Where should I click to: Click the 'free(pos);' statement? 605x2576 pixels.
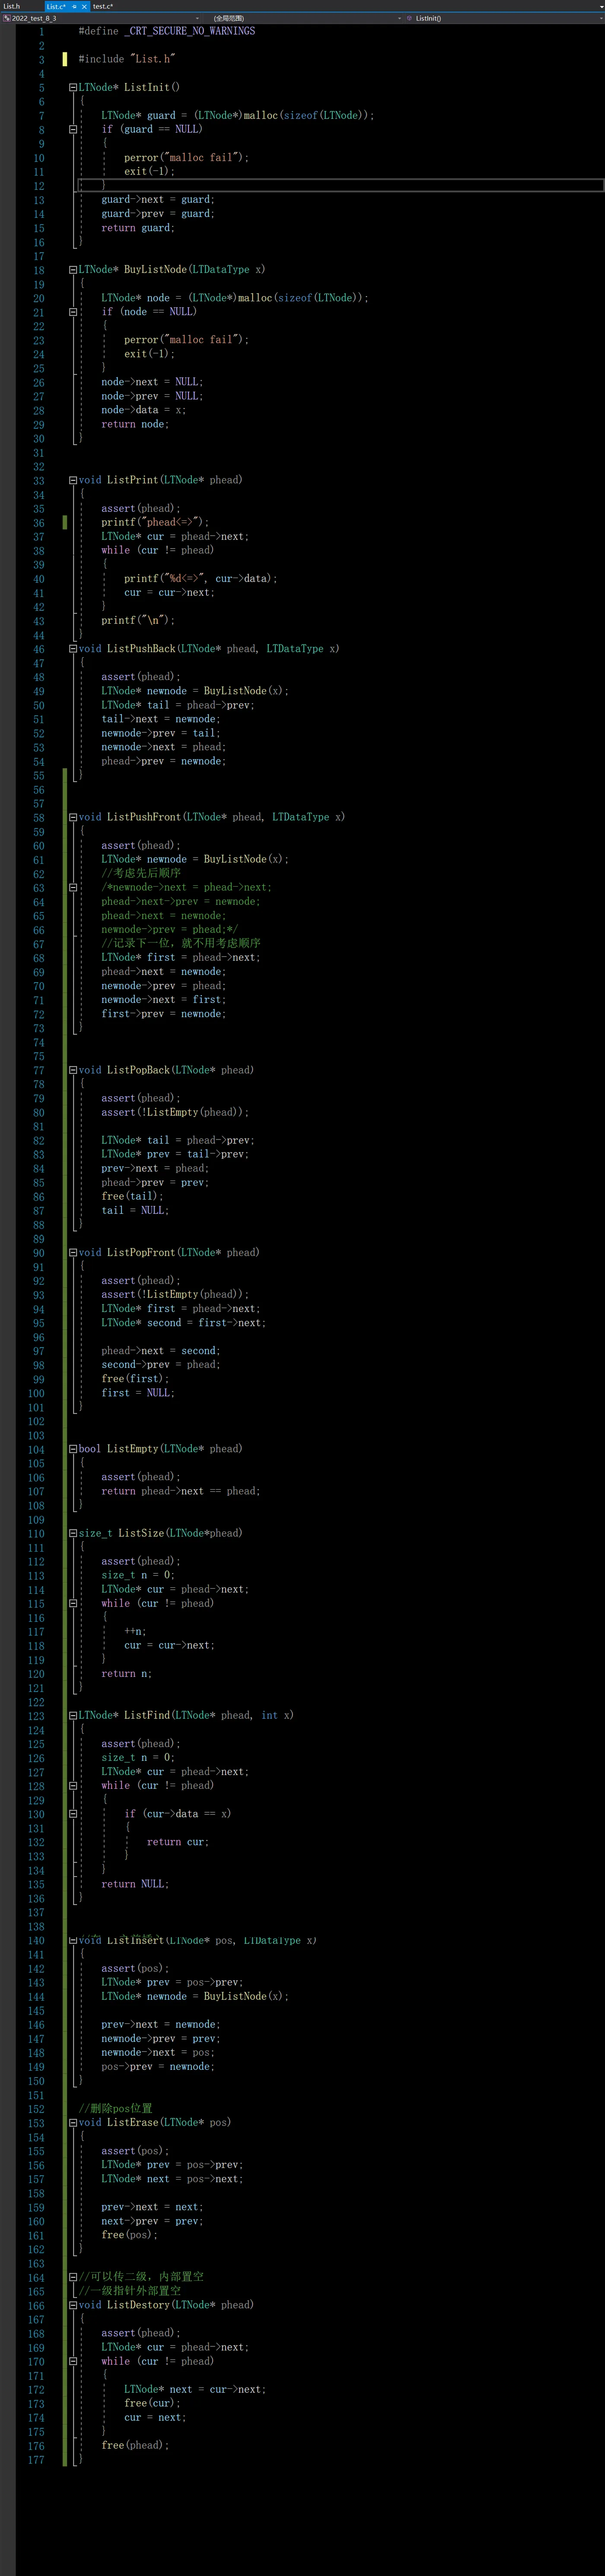click(129, 2235)
